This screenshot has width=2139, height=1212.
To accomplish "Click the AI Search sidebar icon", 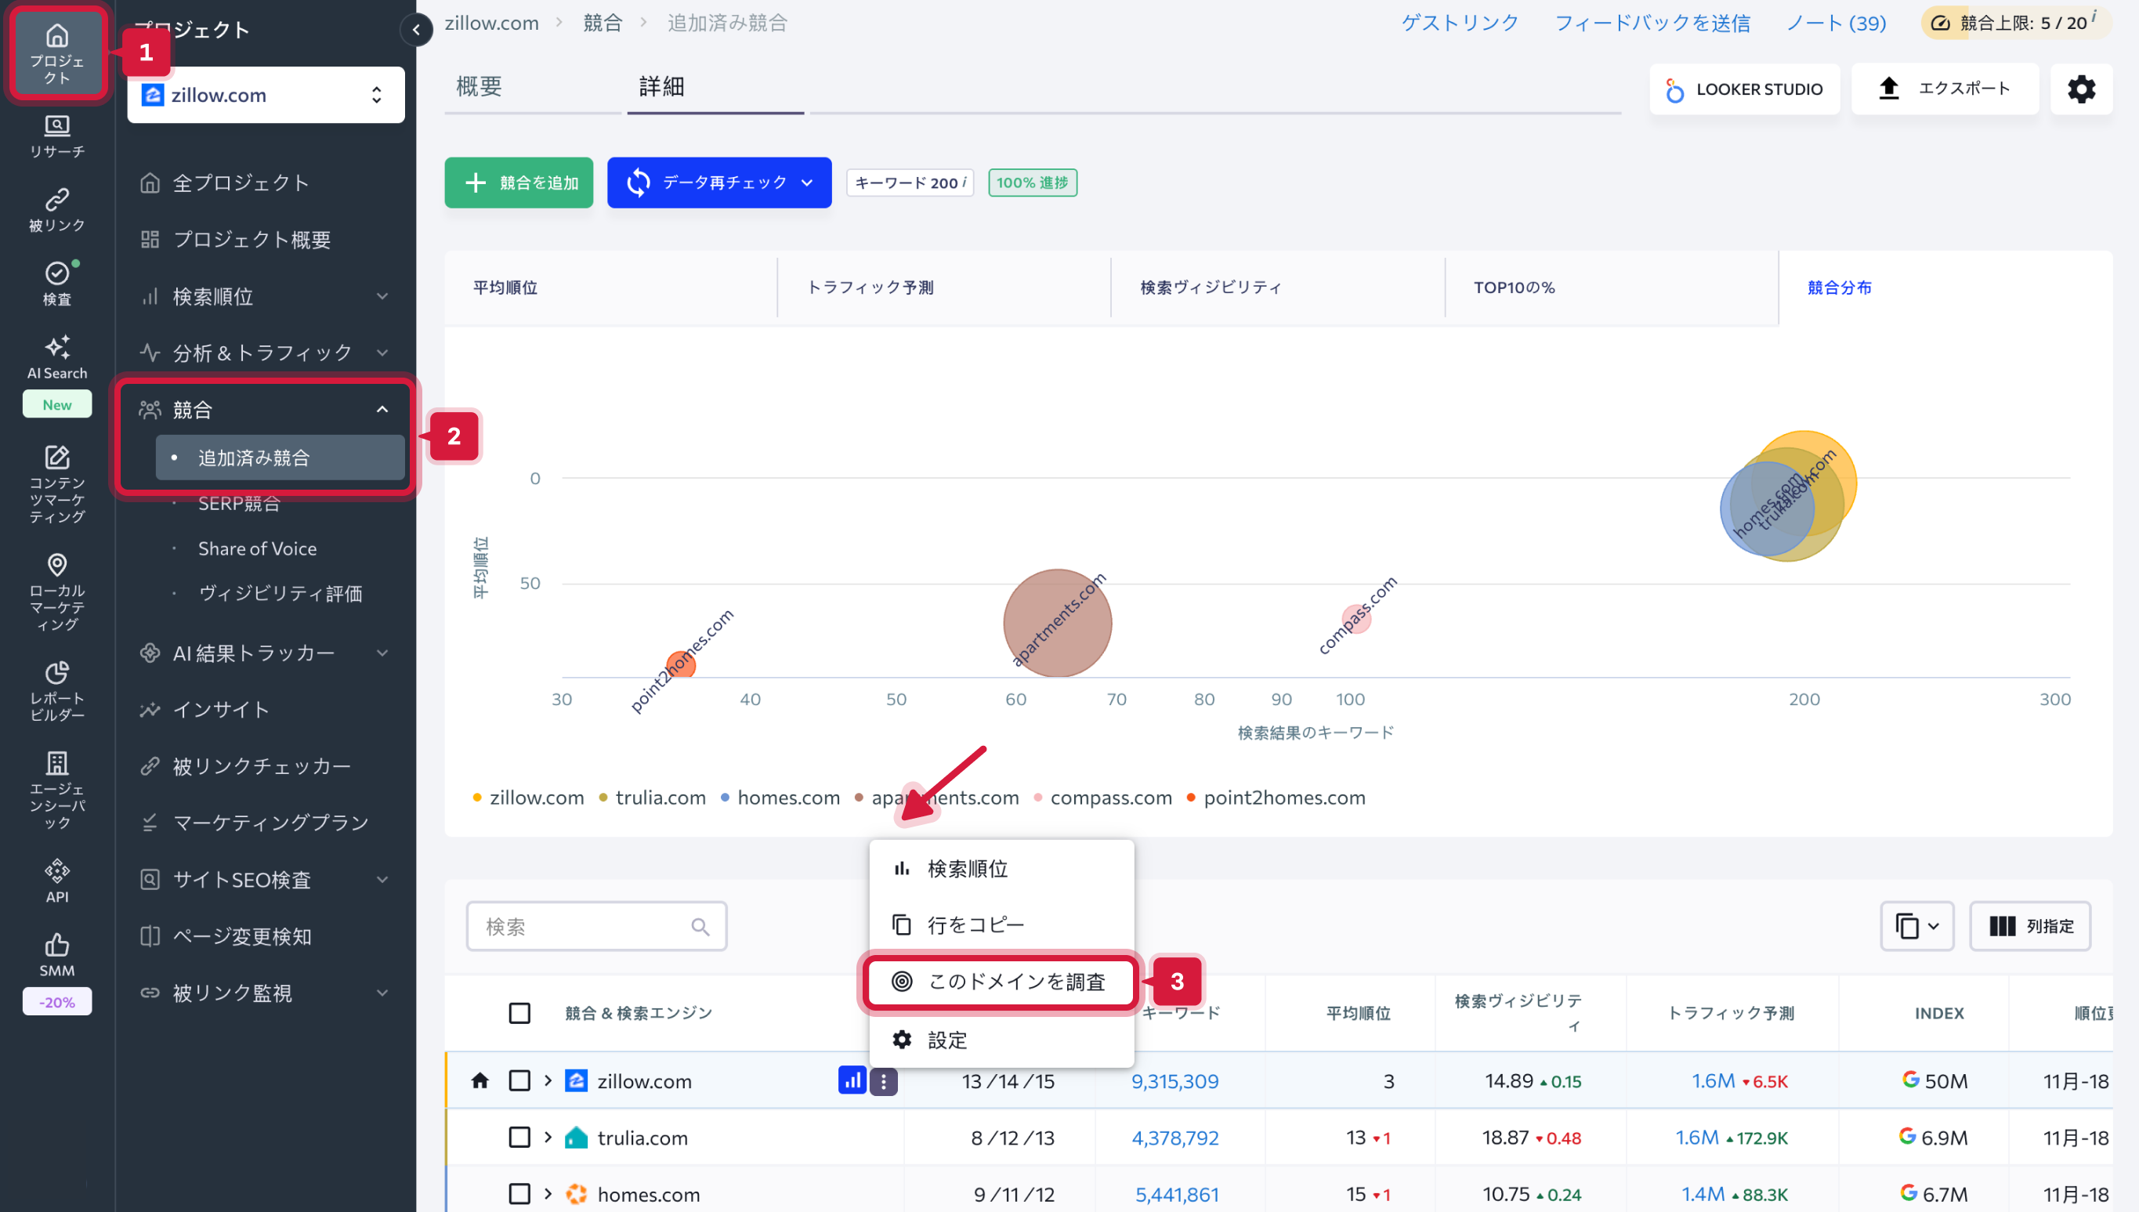I will pos(56,356).
